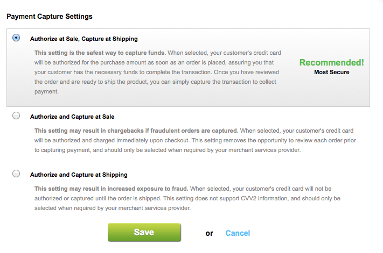Select the Authorize at Sale, Capture at Shipping radio button
This screenshot has width=383, height=253.
16,38
